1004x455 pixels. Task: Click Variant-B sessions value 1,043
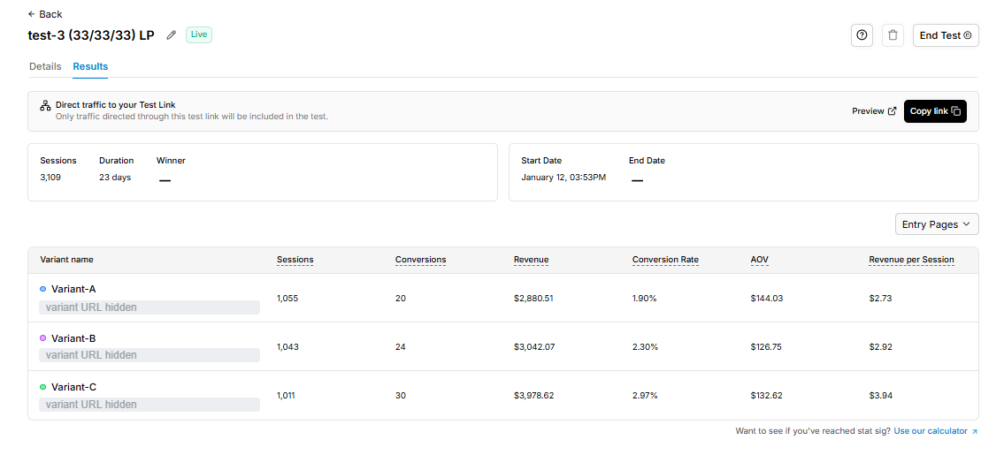[287, 347]
